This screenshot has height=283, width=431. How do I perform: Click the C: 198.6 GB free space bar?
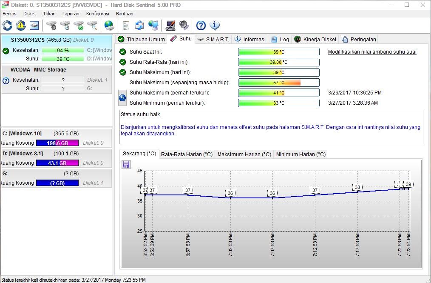pos(57,143)
